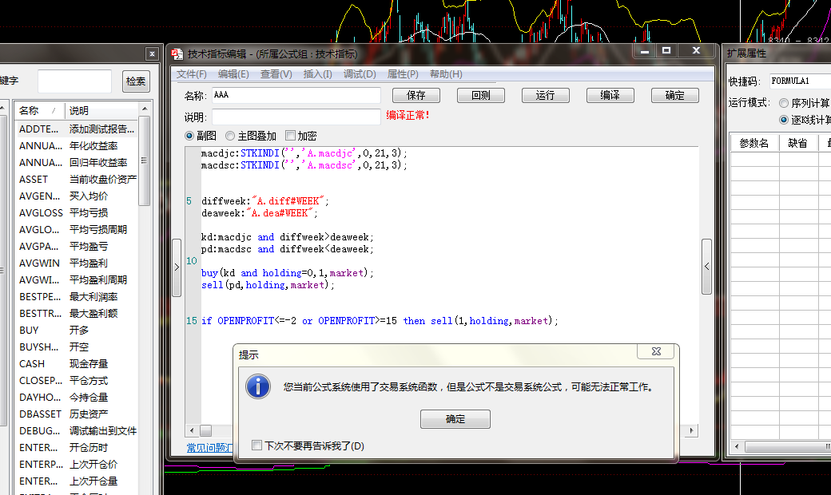Open the 查看(V) menu
Image resolution: width=831 pixels, height=495 pixels.
276,74
